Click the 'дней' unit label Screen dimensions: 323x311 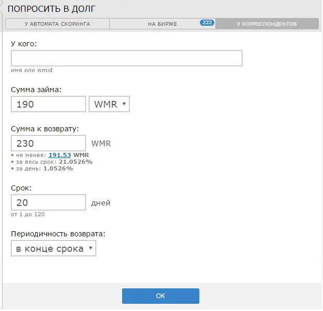101,203
